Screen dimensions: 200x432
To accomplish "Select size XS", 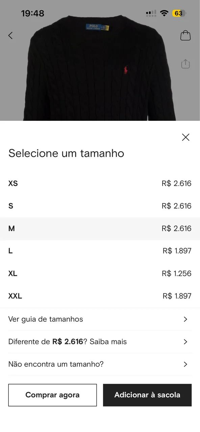I will point(100,184).
